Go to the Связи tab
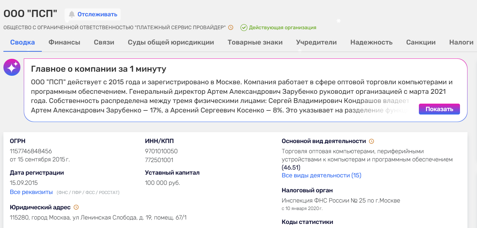Screen dimensions: 477x228 point(104,42)
